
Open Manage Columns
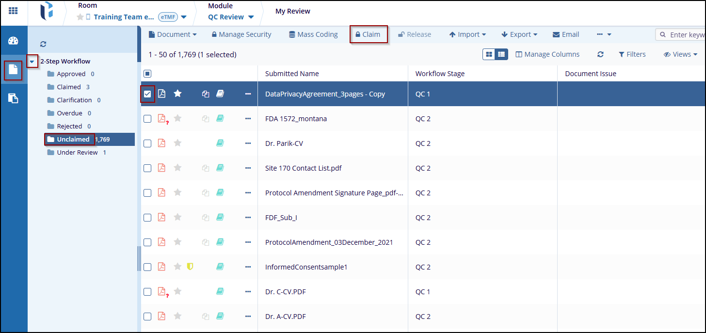(547, 54)
